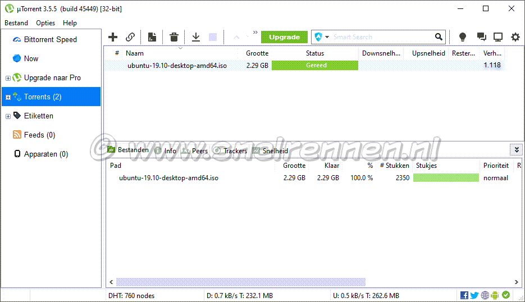Click the globe website icon in status bar
The width and height of the screenshot is (525, 302).
click(x=485, y=295)
